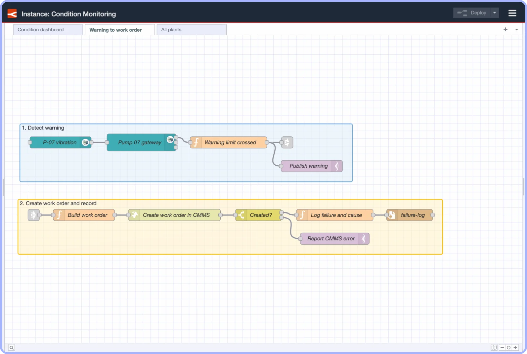Open the hamburger main menu
The width and height of the screenshot is (527, 354).
[x=512, y=13]
